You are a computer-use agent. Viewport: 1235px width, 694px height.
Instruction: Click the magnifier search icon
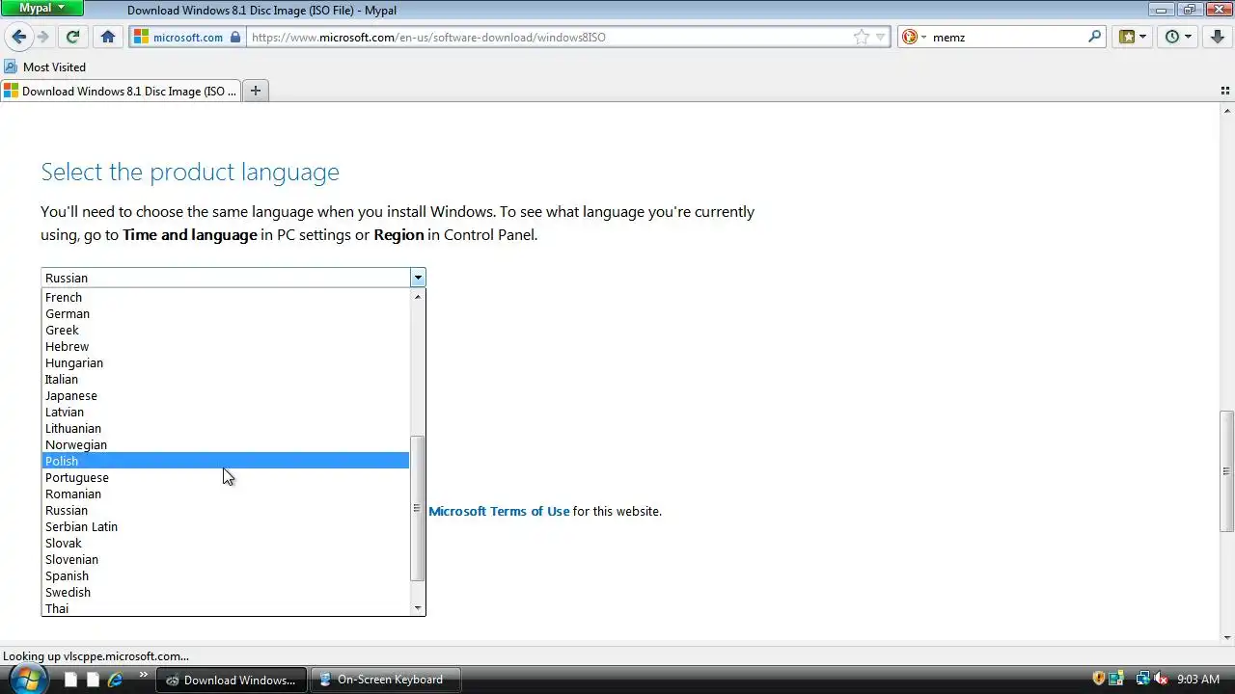pyautogui.click(x=1095, y=37)
